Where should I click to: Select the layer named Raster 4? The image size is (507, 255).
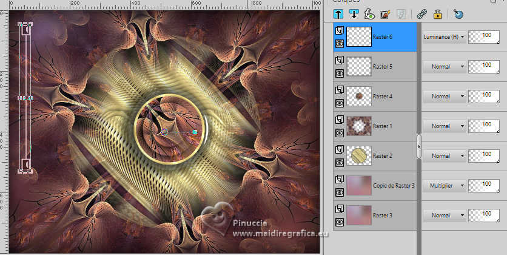[x=383, y=97]
